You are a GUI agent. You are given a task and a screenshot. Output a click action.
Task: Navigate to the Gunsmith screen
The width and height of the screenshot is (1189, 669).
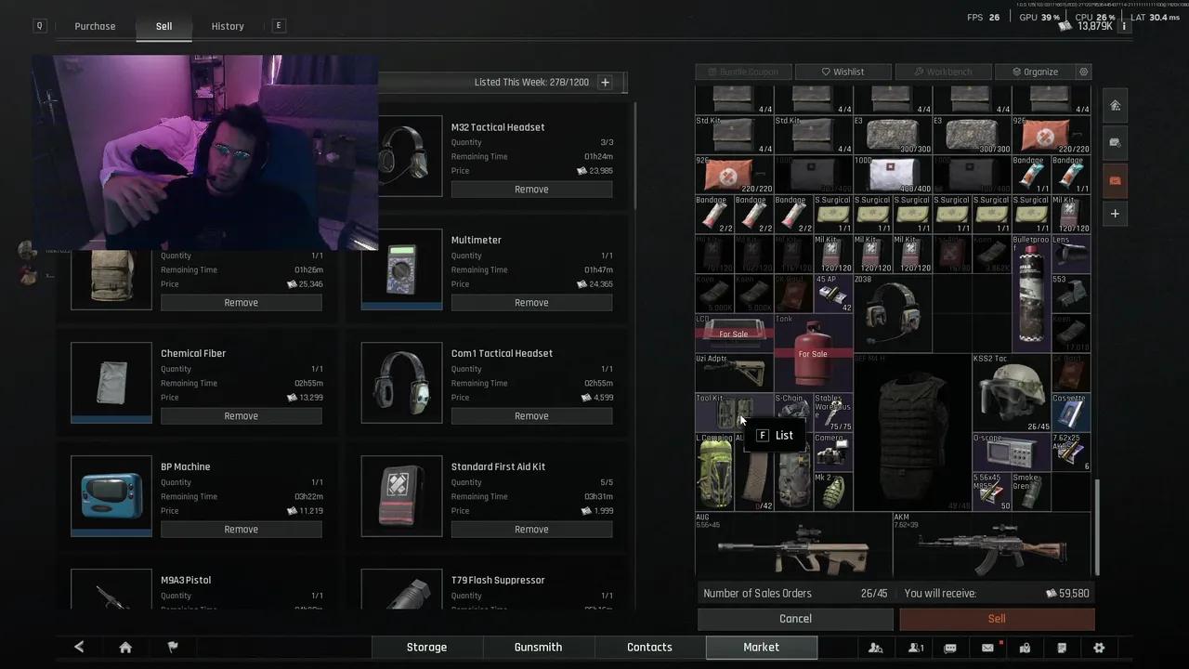[x=538, y=647]
